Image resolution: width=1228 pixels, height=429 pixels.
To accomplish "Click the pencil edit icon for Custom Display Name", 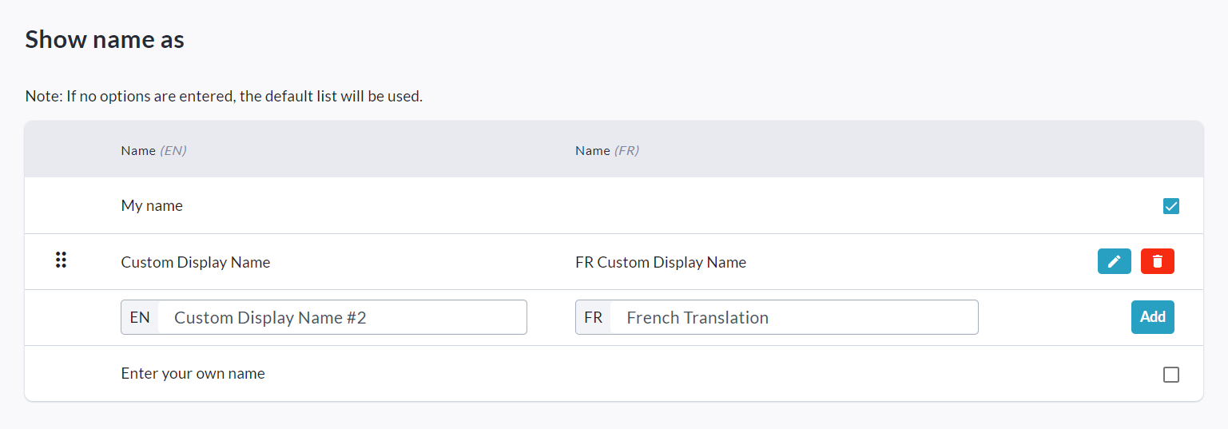I will tap(1114, 261).
